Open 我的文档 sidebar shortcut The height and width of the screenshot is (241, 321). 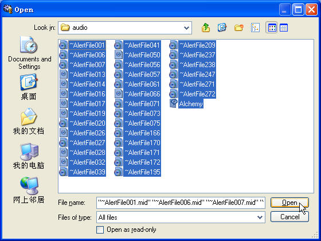pyautogui.click(x=29, y=121)
